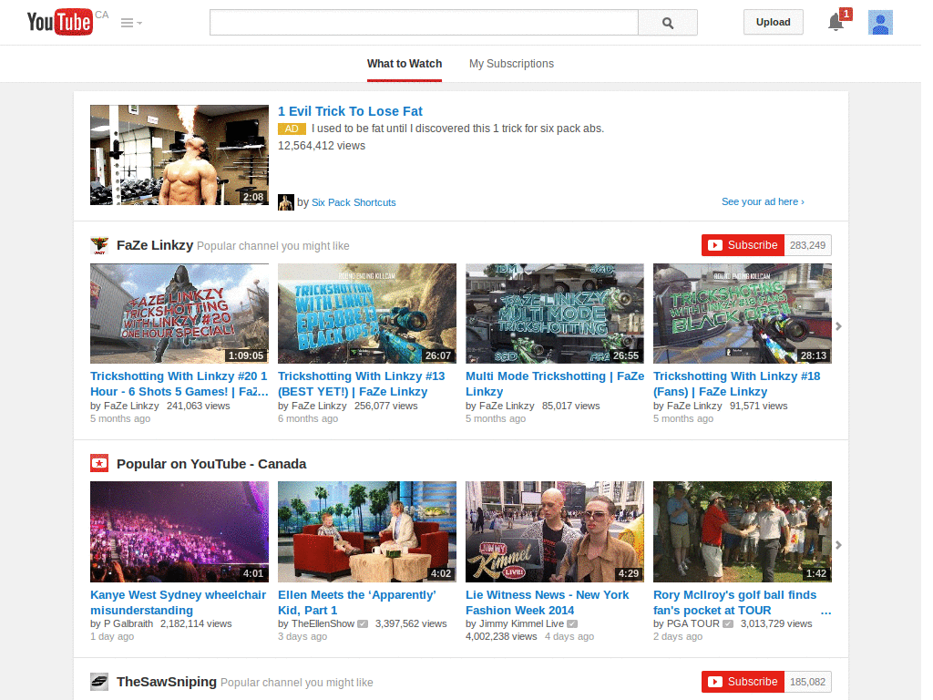
Task: Click 'by FaZe Linkzy' under #18 video
Action: pyautogui.click(x=687, y=406)
